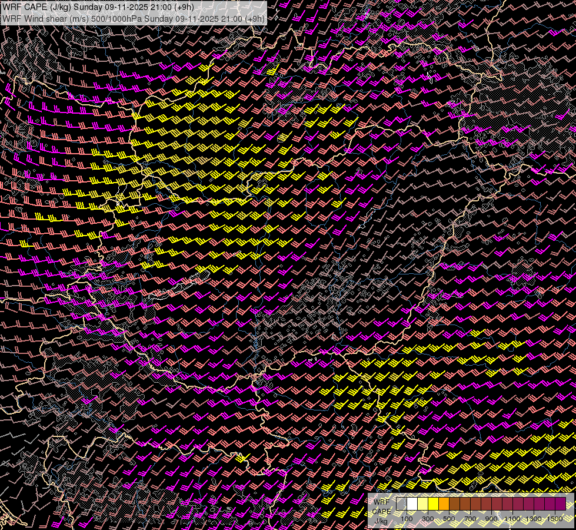Choose the orange swatch in CAPE legend
Image resolution: width=576 pixels, height=530 pixels.
444,503
